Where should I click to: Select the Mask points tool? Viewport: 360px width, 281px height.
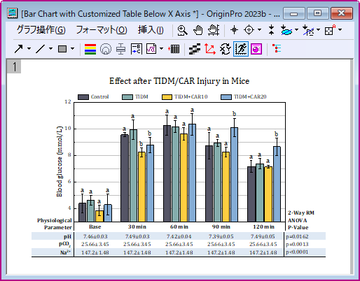tap(308, 30)
